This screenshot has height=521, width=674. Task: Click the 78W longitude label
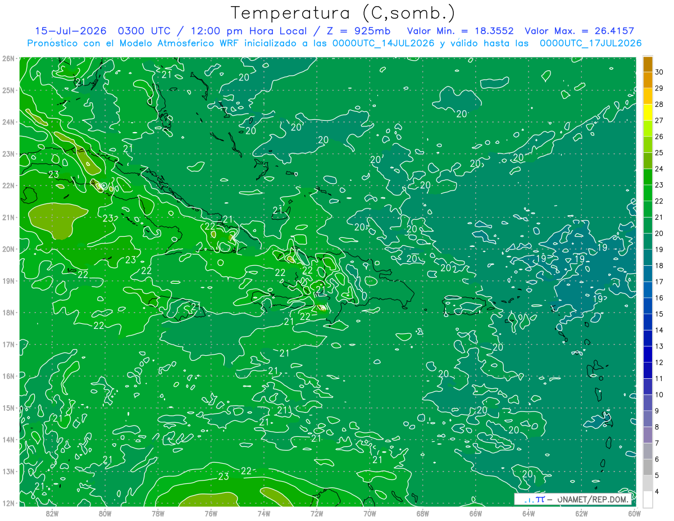point(158,514)
